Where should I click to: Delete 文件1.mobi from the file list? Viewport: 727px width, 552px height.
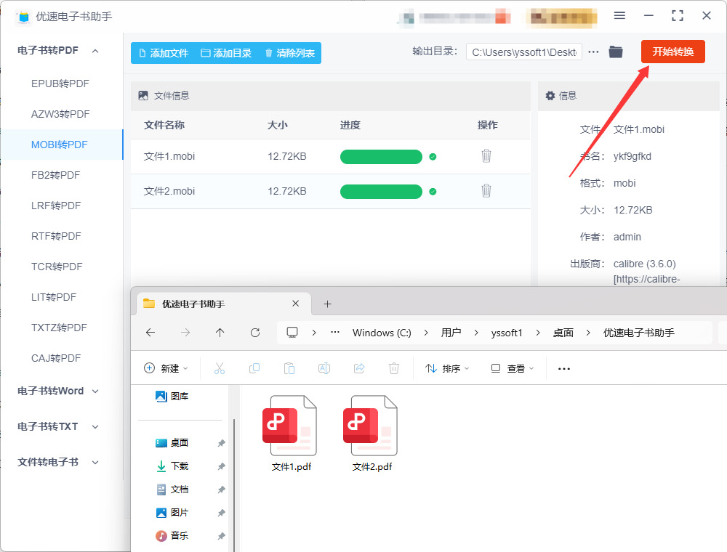pos(486,156)
